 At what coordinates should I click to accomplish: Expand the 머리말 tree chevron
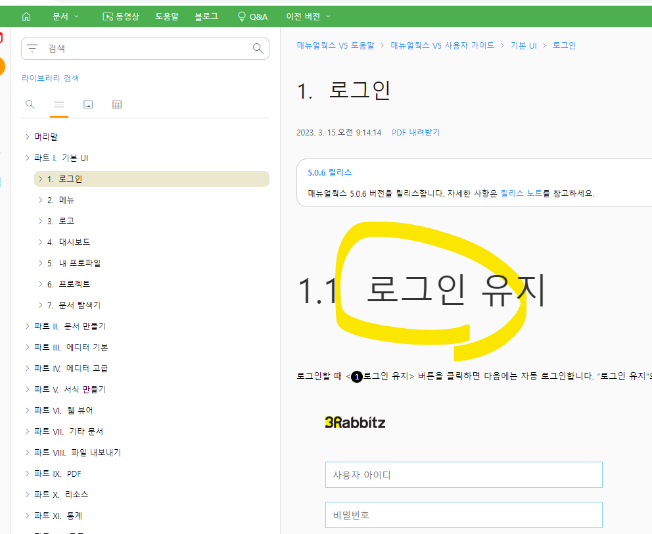pyautogui.click(x=27, y=137)
